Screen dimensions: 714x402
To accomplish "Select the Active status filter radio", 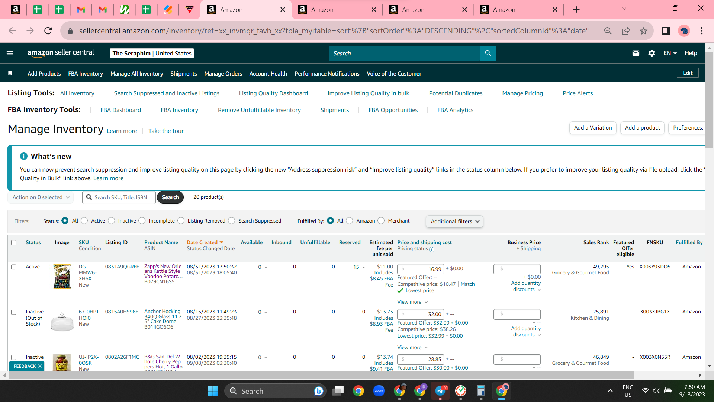I will click(x=84, y=221).
